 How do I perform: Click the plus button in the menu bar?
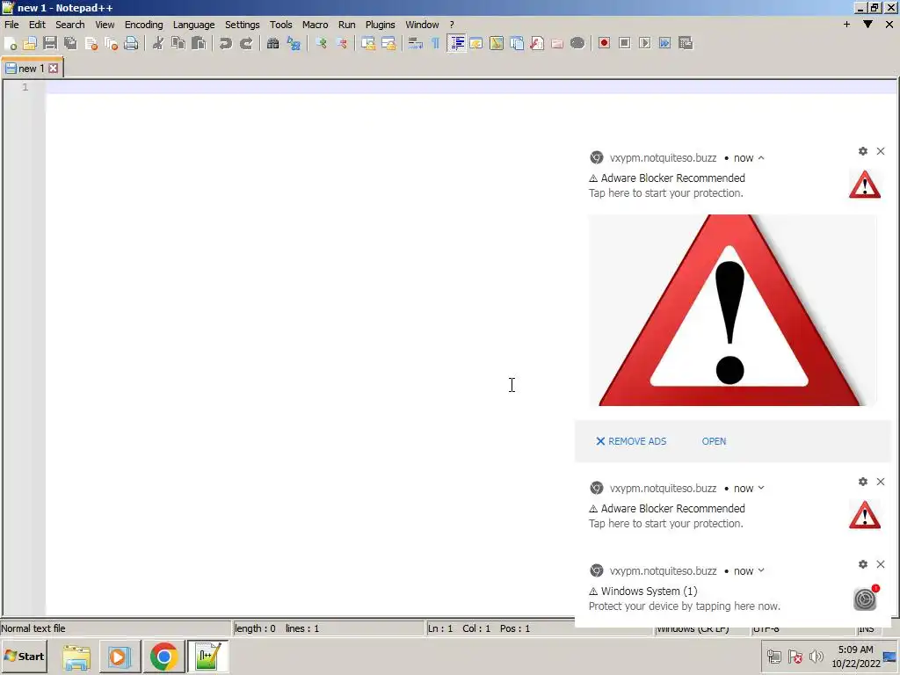(x=846, y=24)
